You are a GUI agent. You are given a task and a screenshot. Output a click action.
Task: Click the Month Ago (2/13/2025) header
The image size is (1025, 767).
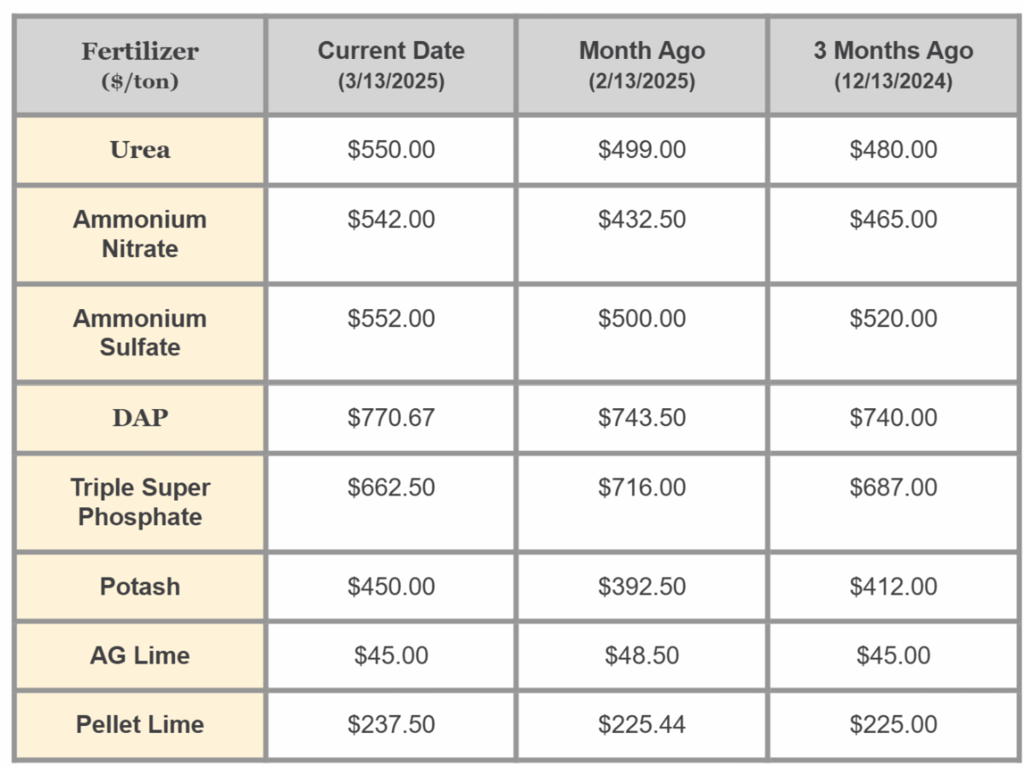coord(641,66)
